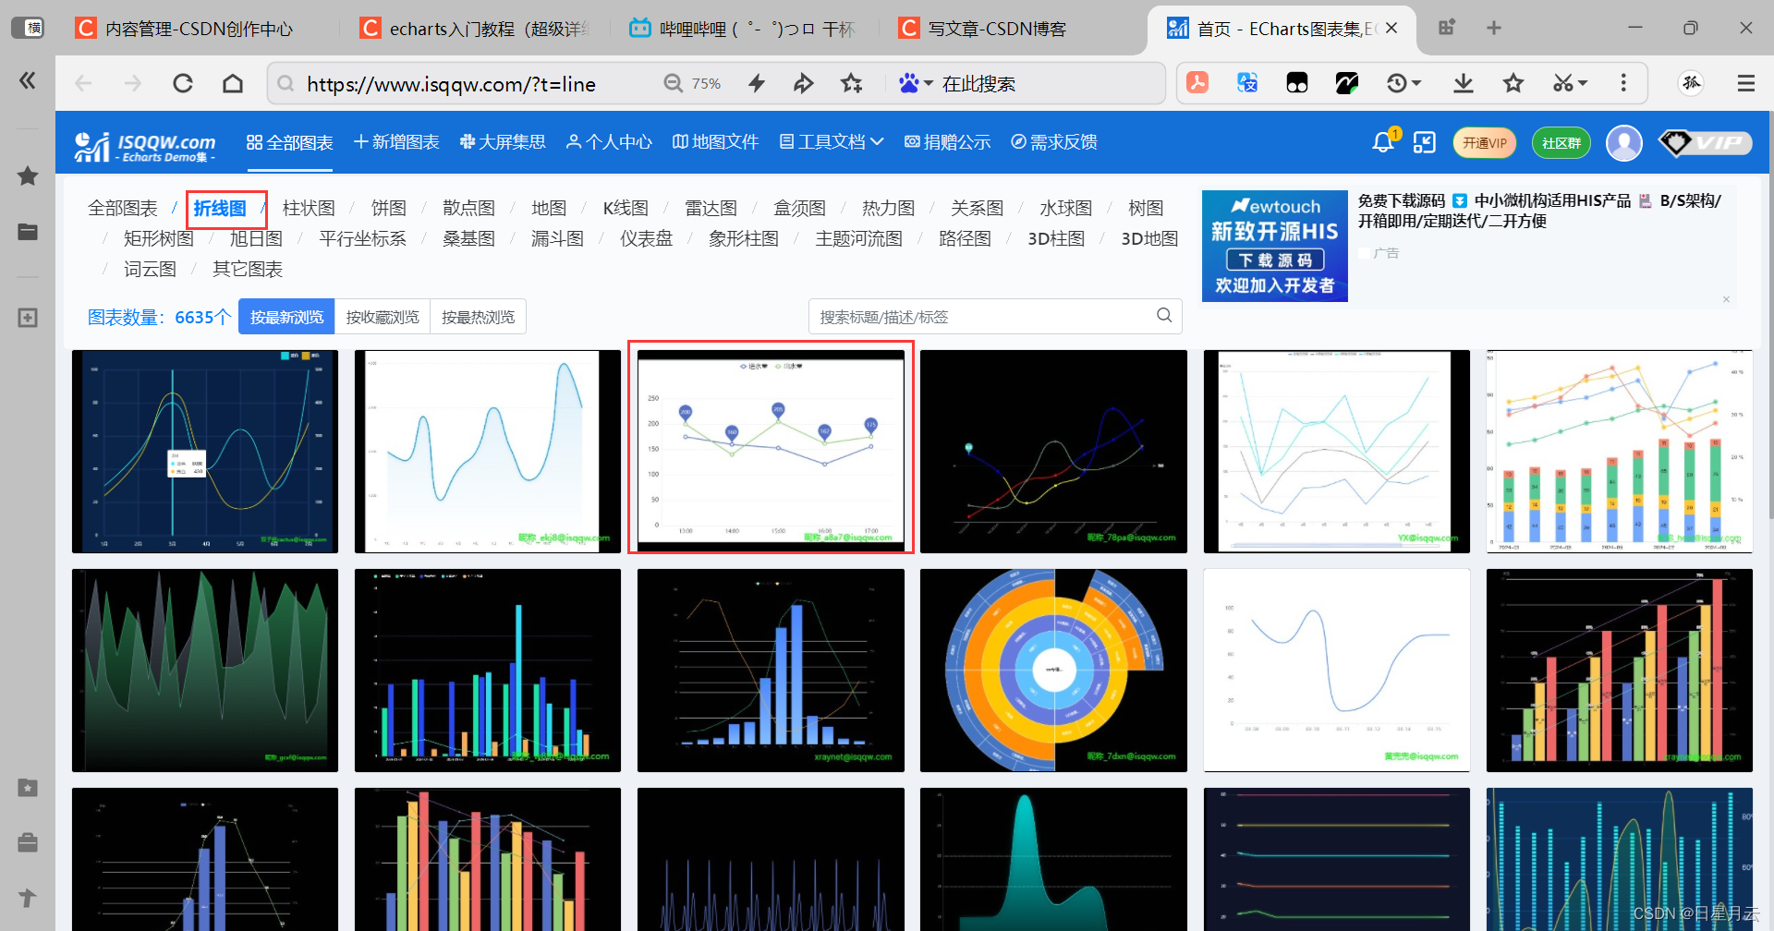Click the share arrow icon in address bar
The image size is (1774, 931).
point(804,84)
